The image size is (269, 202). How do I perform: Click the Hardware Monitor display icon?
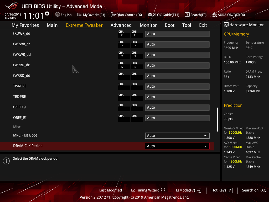[x=226, y=25]
